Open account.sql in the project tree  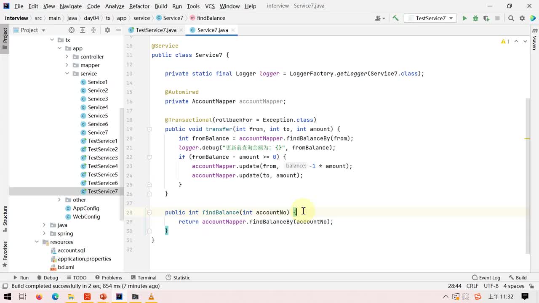pos(71,250)
